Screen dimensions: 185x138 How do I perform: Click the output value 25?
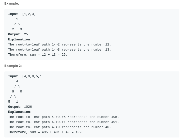26,34
